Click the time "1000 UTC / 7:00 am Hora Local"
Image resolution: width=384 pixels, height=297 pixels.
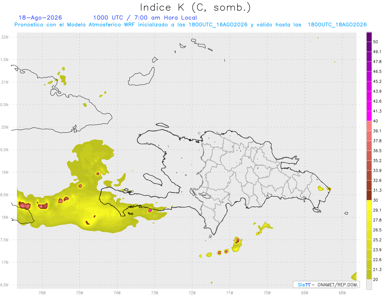point(145,18)
